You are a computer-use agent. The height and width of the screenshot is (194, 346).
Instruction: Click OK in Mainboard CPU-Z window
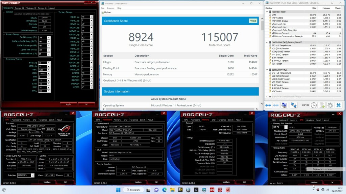tap(156, 182)
